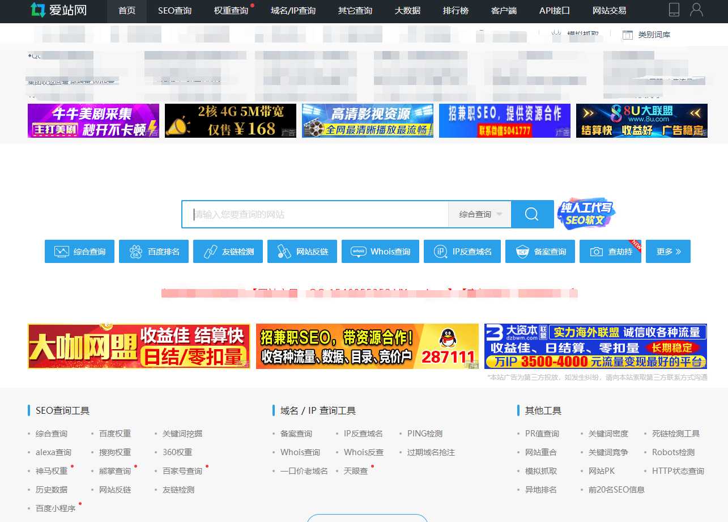This screenshot has height=522, width=728.
Task: Click the 大资本联盟 ad banner
Action: [x=596, y=346]
